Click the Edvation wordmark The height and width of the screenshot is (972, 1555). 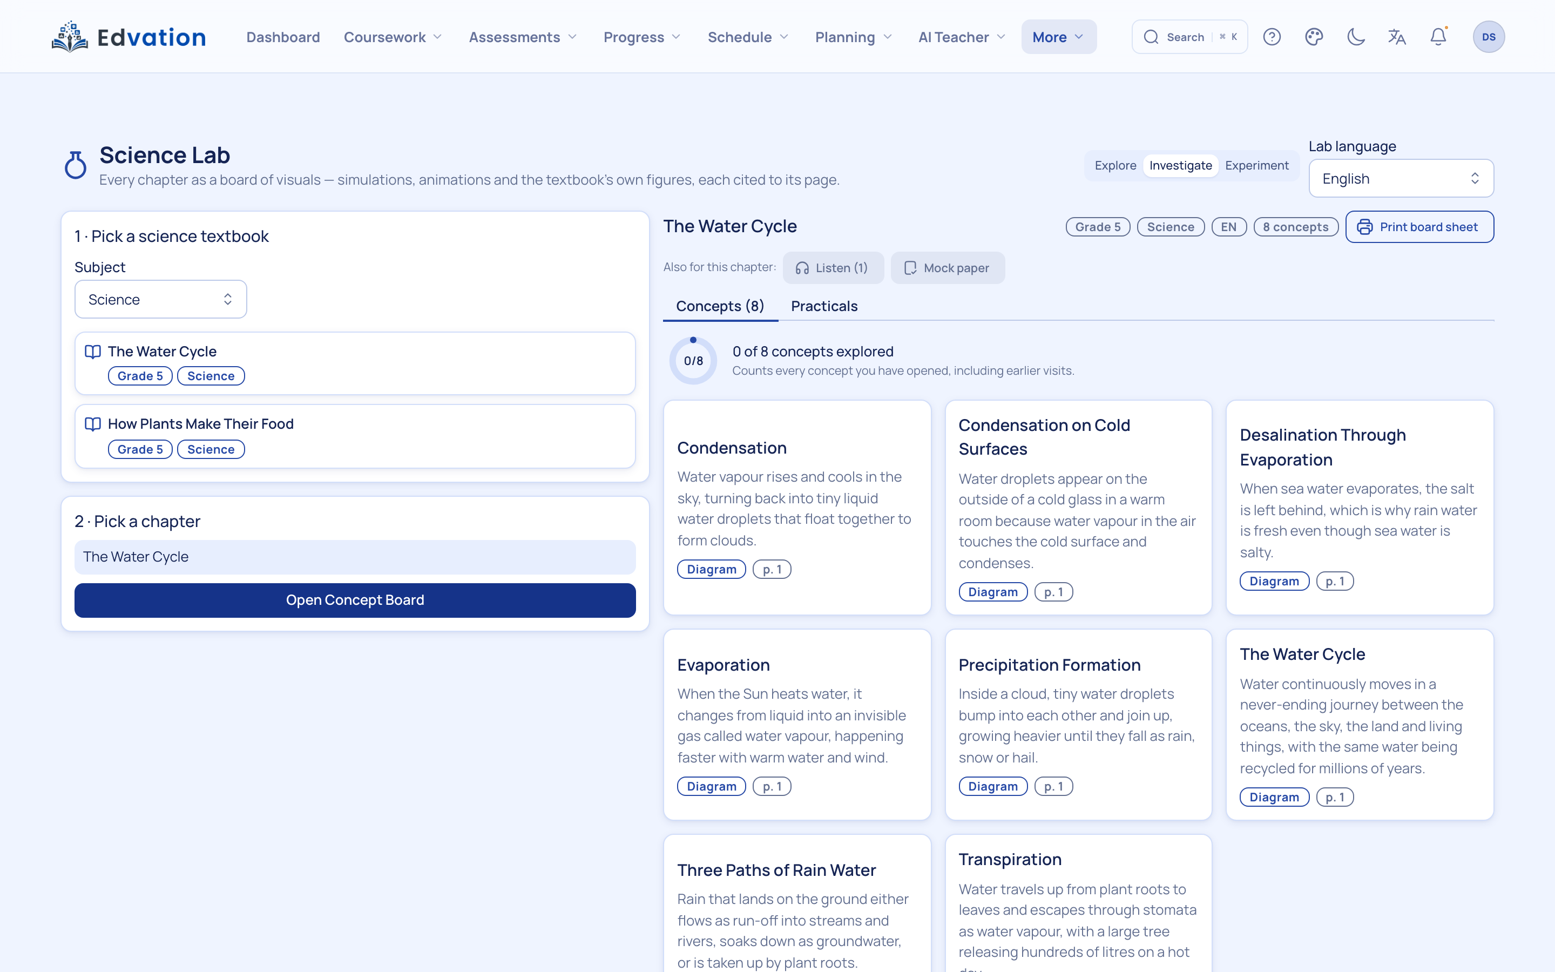pos(152,37)
